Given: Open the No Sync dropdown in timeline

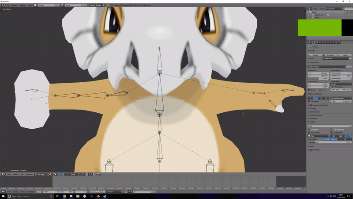Looking at the screenshot, I should (114, 191).
